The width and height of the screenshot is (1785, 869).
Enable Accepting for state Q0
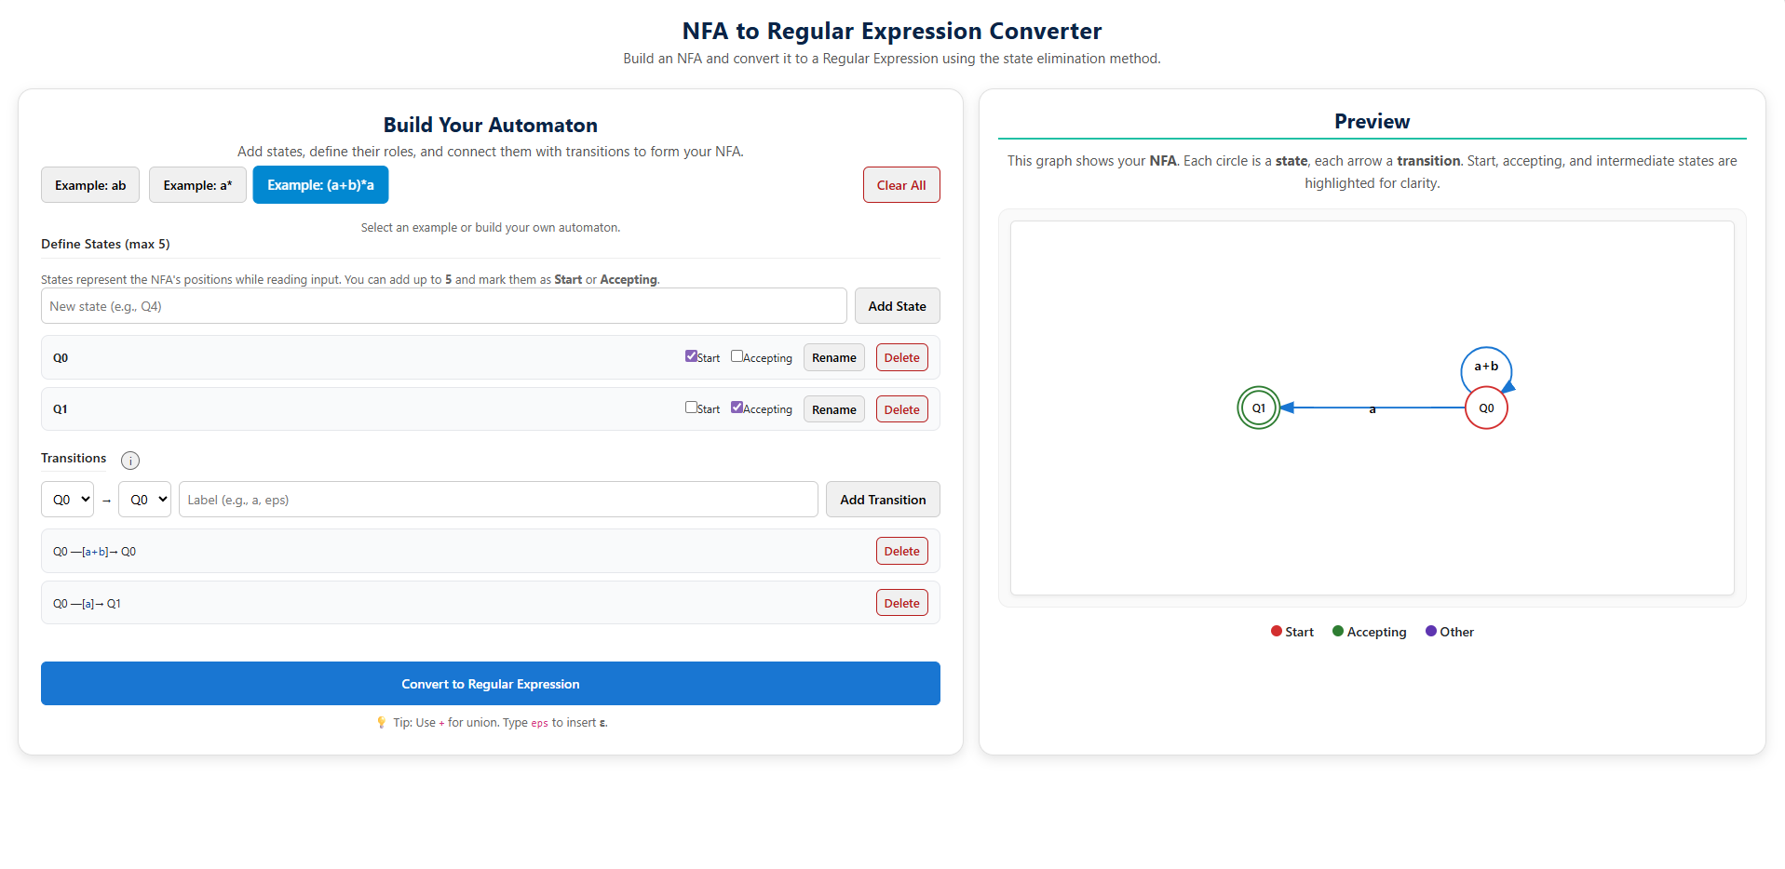[736, 356]
